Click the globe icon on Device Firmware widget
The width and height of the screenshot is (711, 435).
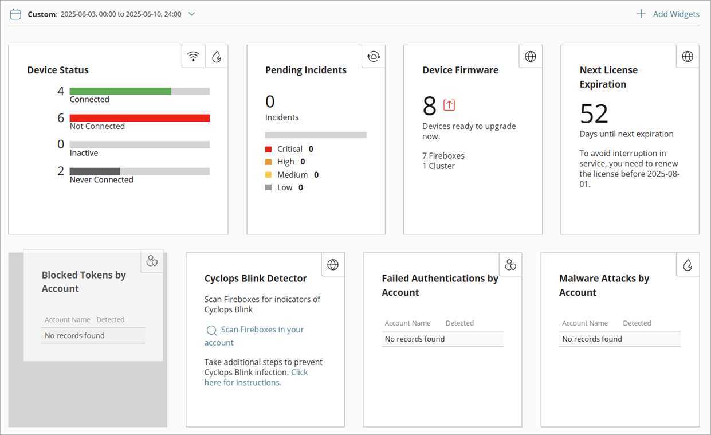tap(530, 56)
